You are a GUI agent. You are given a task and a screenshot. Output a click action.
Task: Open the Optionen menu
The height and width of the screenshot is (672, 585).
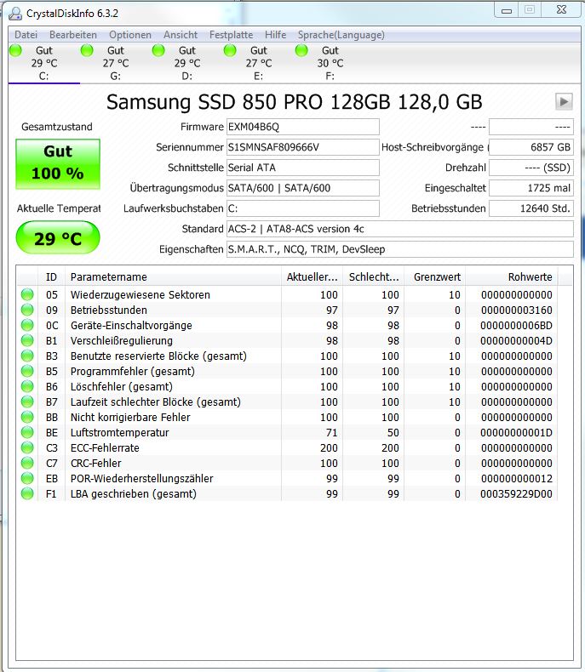pos(130,35)
